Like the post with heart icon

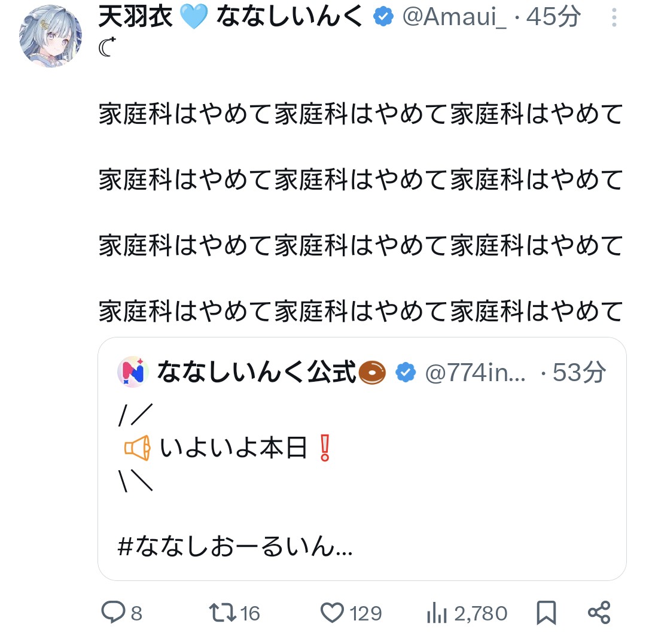(x=333, y=613)
